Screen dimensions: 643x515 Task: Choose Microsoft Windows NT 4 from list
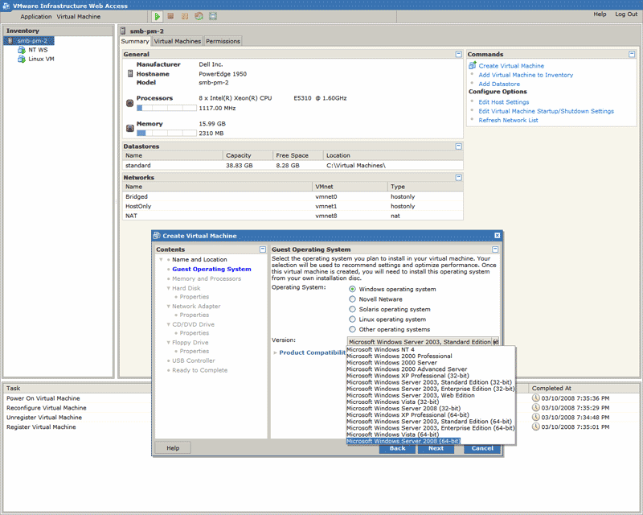380,349
